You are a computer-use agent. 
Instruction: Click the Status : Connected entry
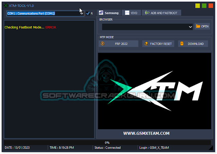pyautogui.click(x=108, y=148)
